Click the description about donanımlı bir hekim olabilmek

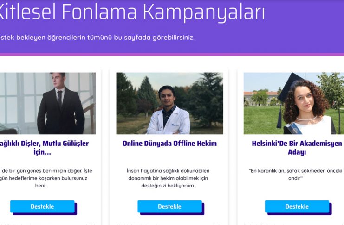click(x=168, y=178)
